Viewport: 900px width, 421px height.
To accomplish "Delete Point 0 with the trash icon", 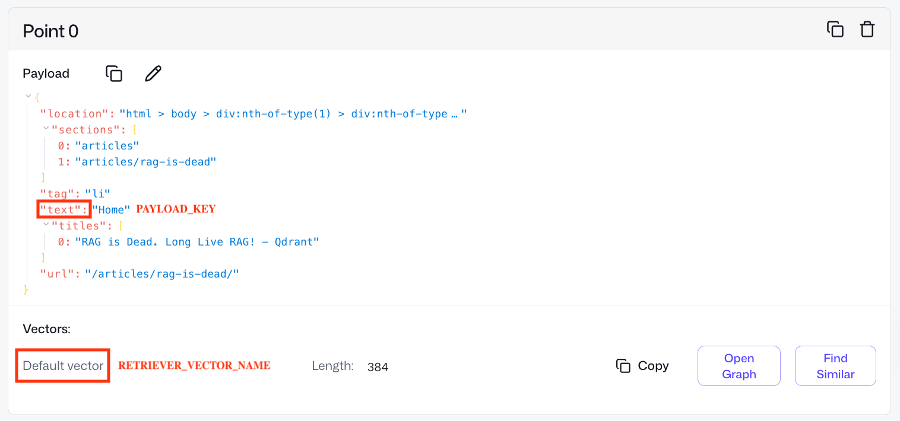I will [x=867, y=28].
